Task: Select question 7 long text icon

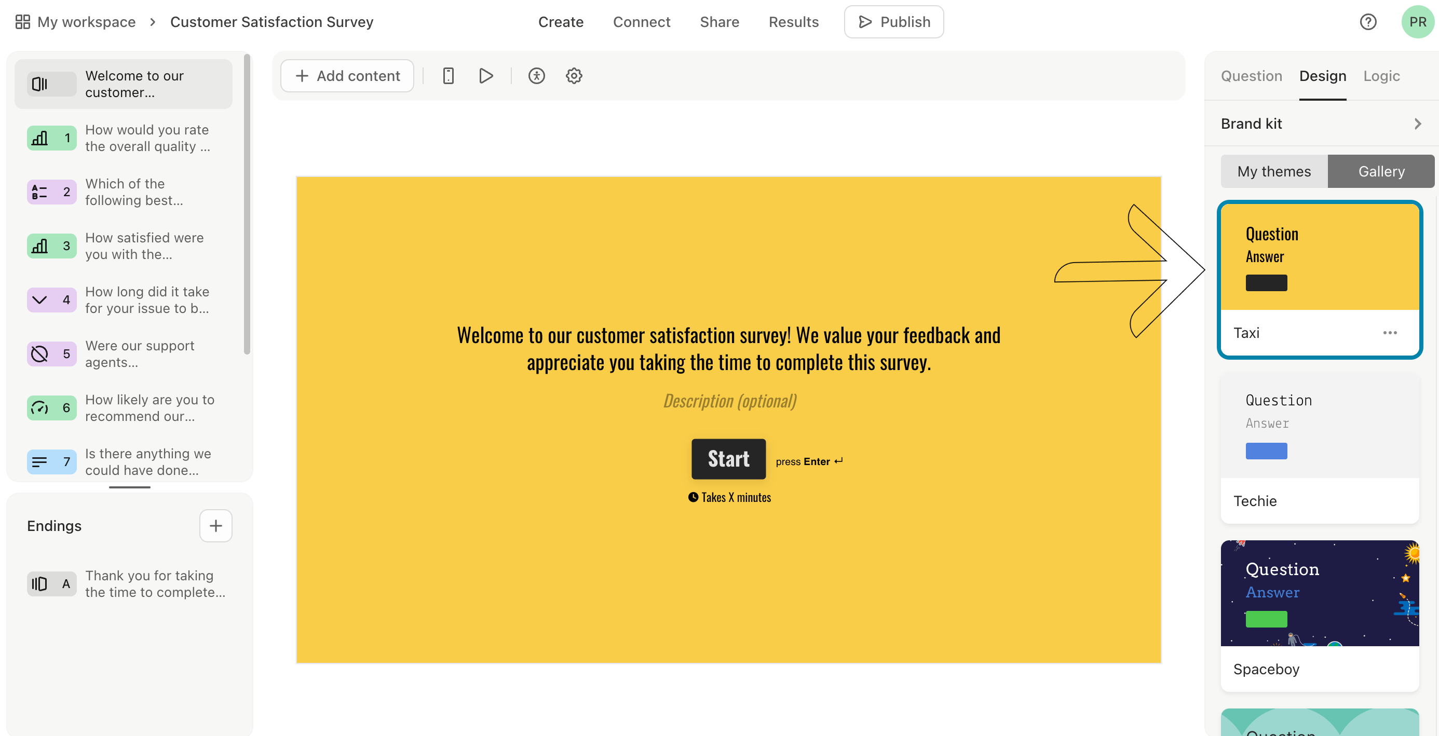Action: (51, 462)
